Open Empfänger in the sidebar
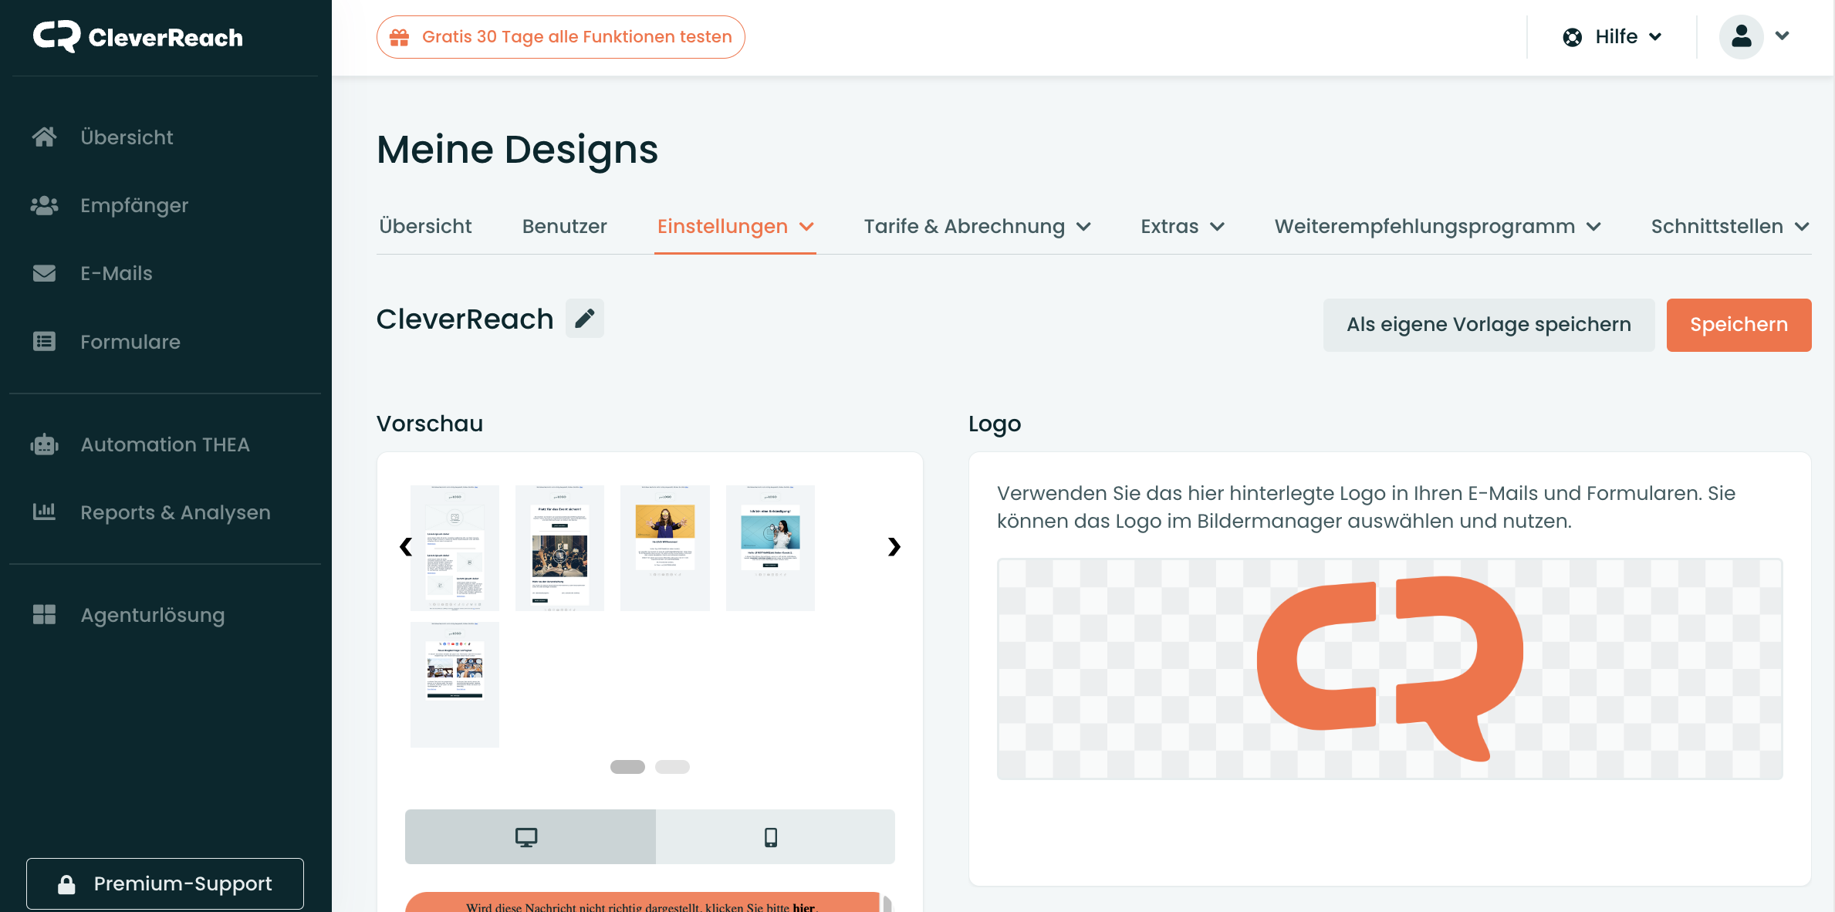This screenshot has height=912, width=1835. coord(134,205)
